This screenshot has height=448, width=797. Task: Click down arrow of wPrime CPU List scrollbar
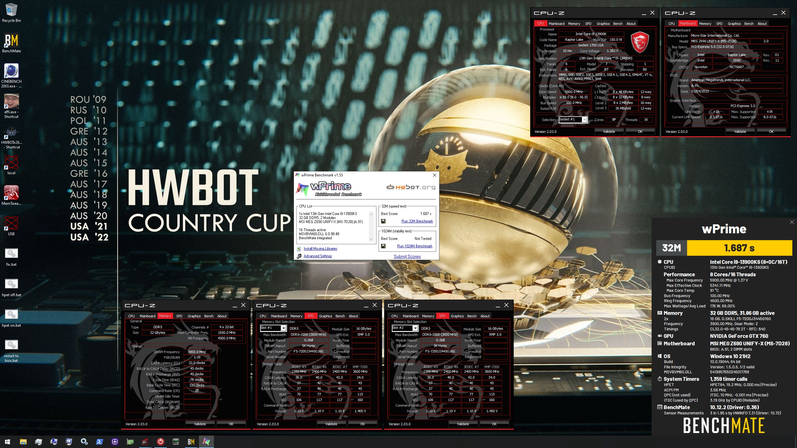click(x=371, y=239)
